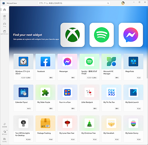Image resolution: width=148 pixels, height=145 pixels.
Task: Click the ¥230 price on MagicPods
Action: tap(139, 78)
